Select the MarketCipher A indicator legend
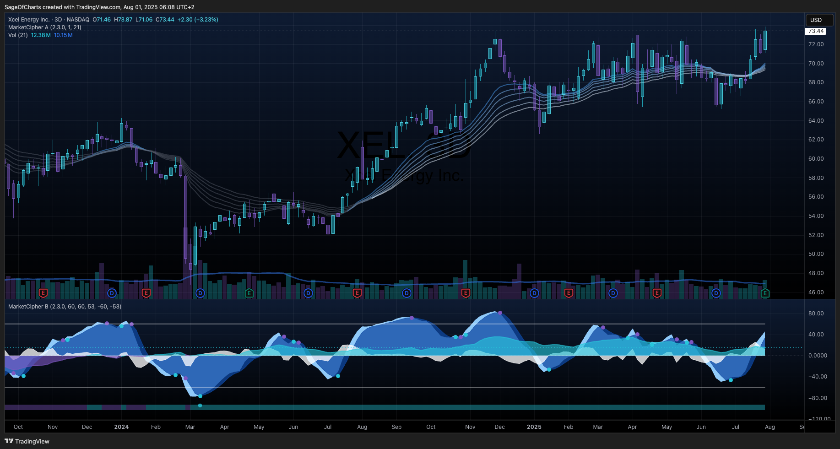This screenshot has width=840, height=449. click(45, 27)
